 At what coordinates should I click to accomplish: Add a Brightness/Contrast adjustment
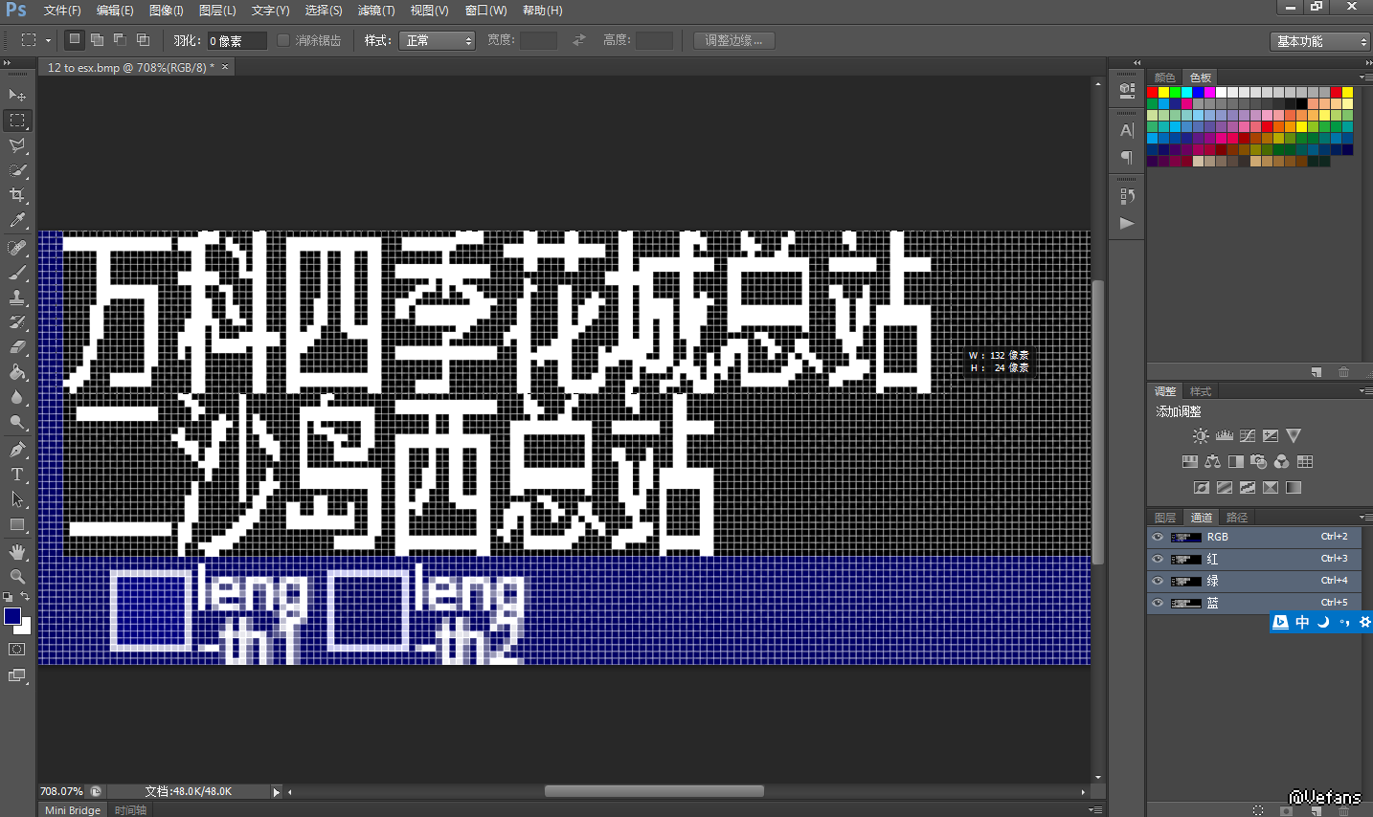coord(1201,436)
